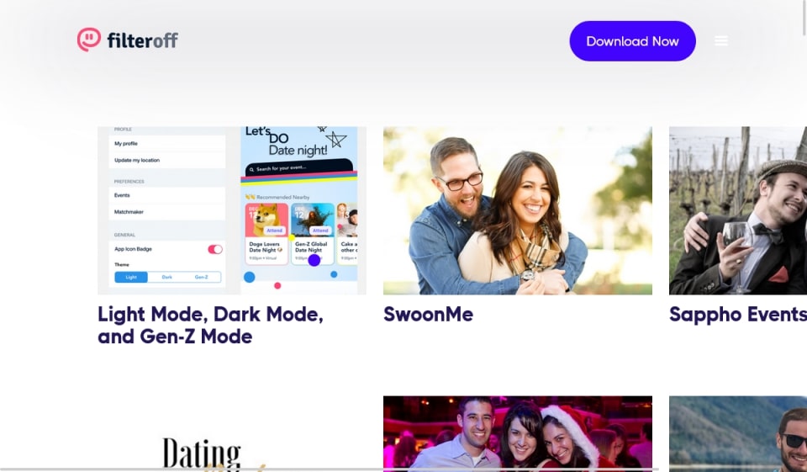Click the Dating text logo image
The width and height of the screenshot is (807, 472).
[x=203, y=453]
